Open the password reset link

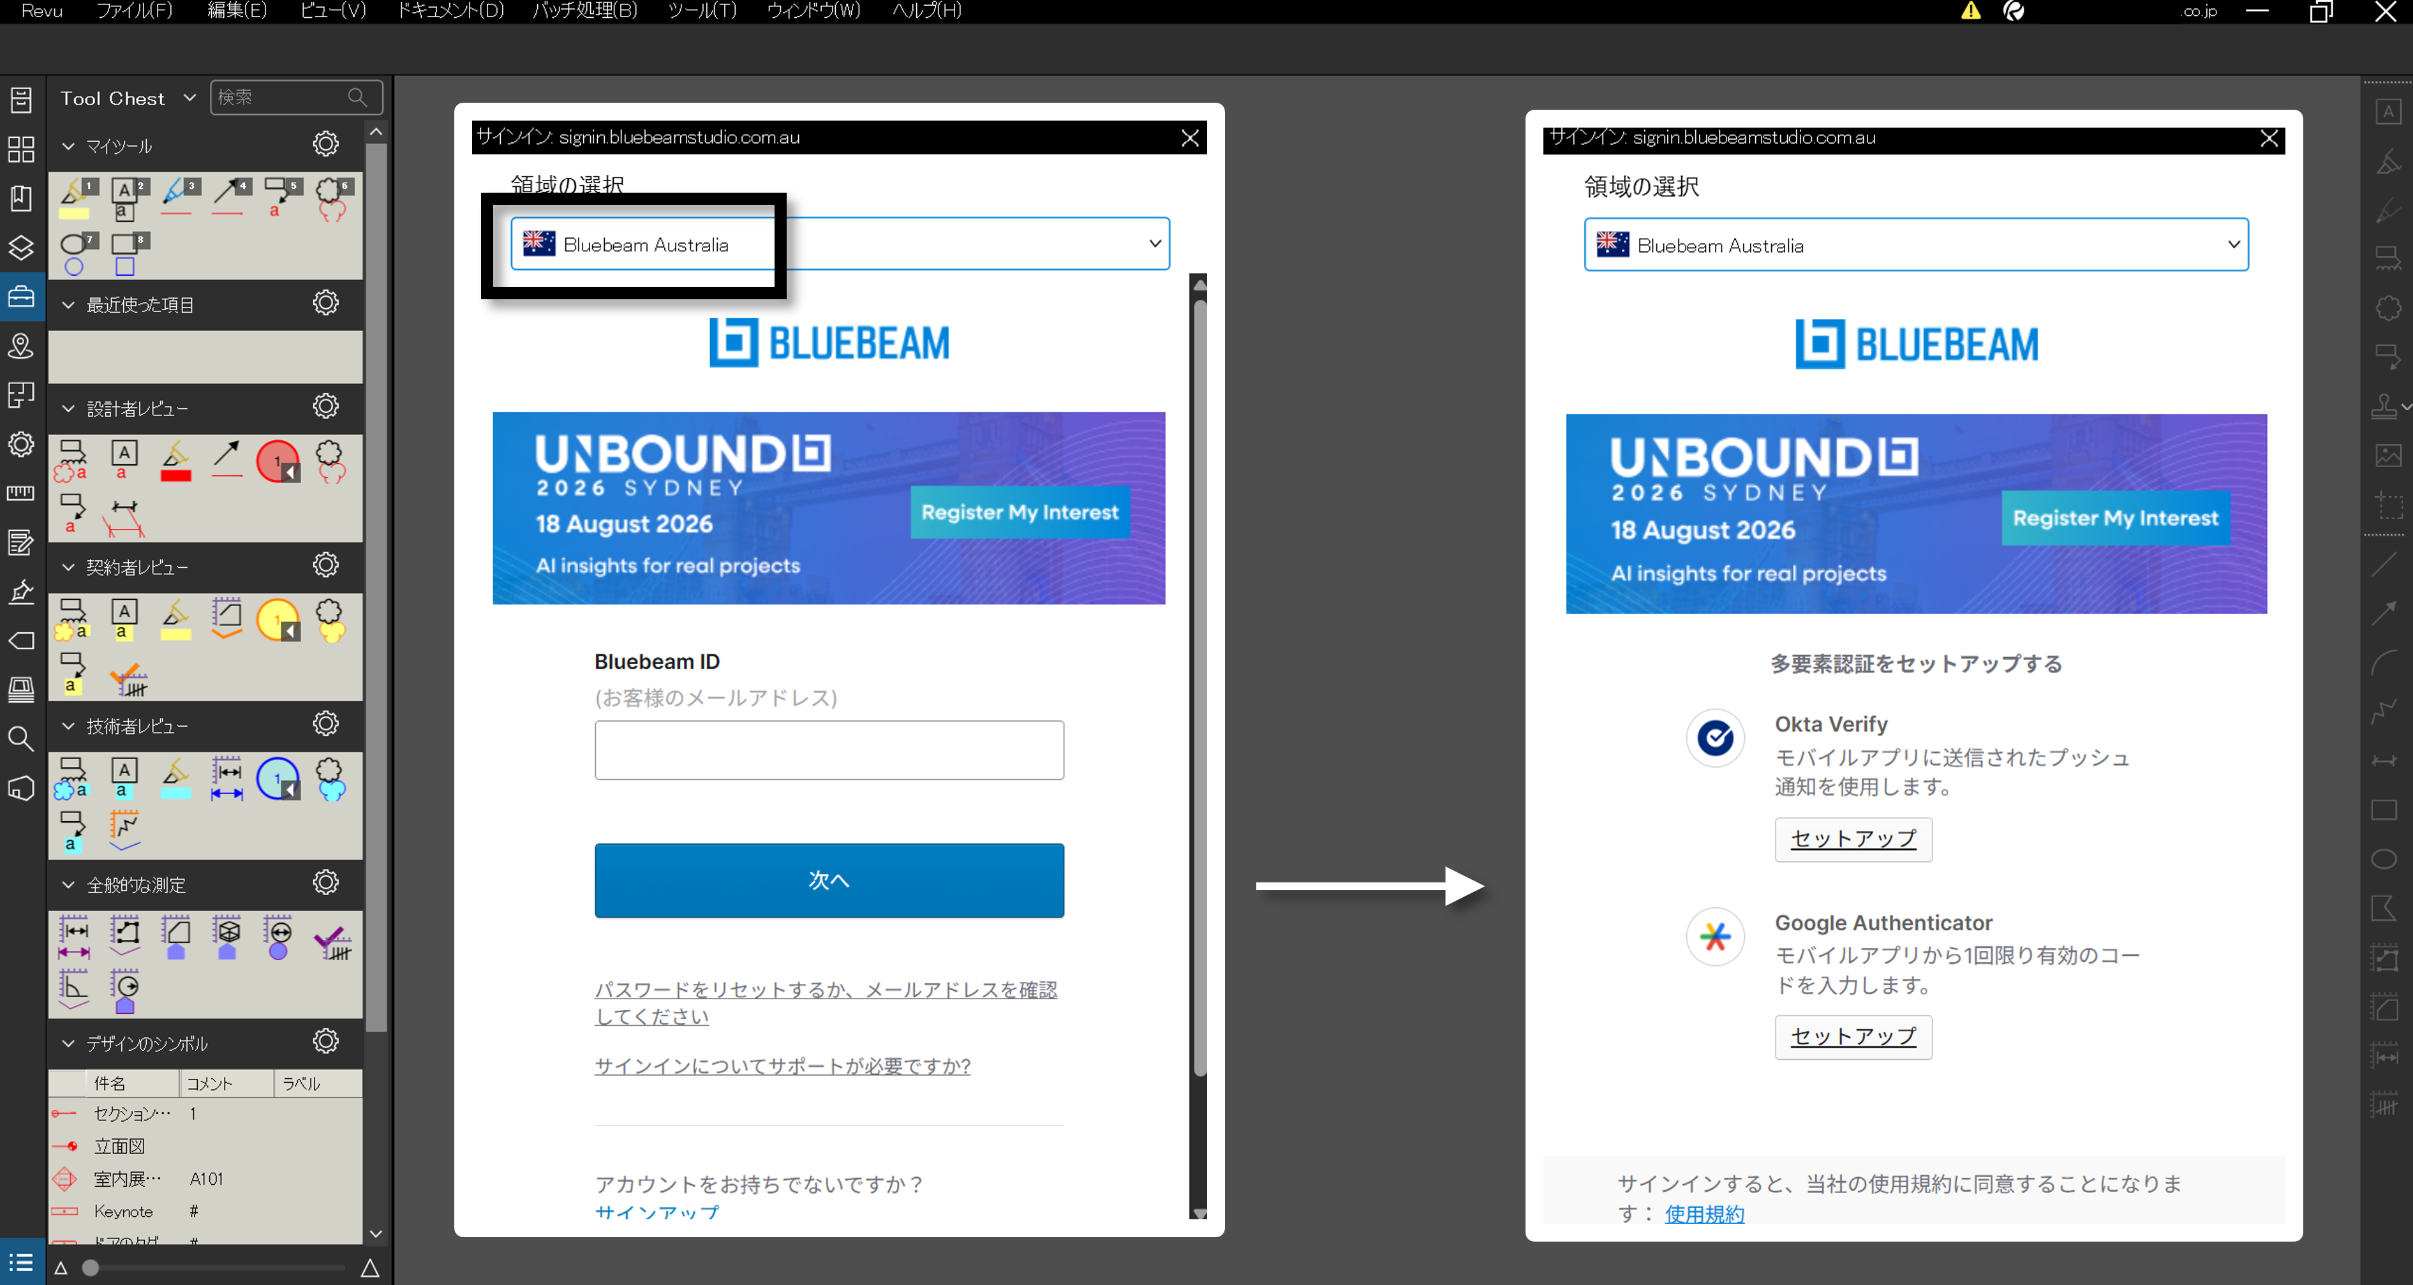tap(826, 1003)
